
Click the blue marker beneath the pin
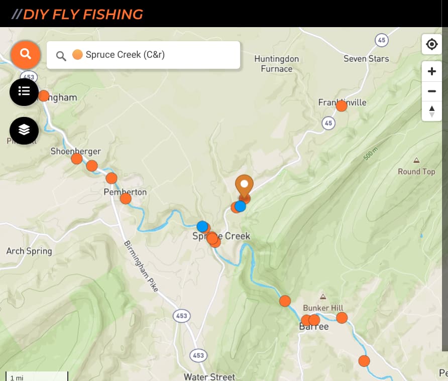pos(240,206)
